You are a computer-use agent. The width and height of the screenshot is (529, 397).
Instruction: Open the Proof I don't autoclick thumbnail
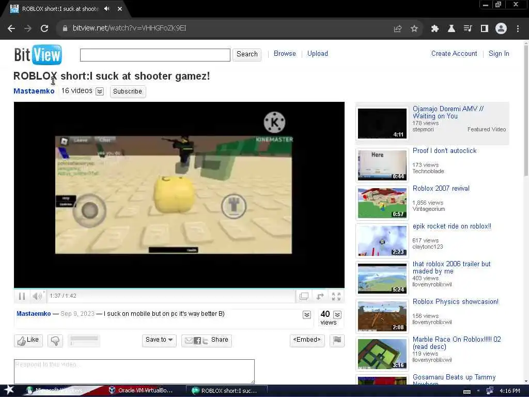point(382,165)
